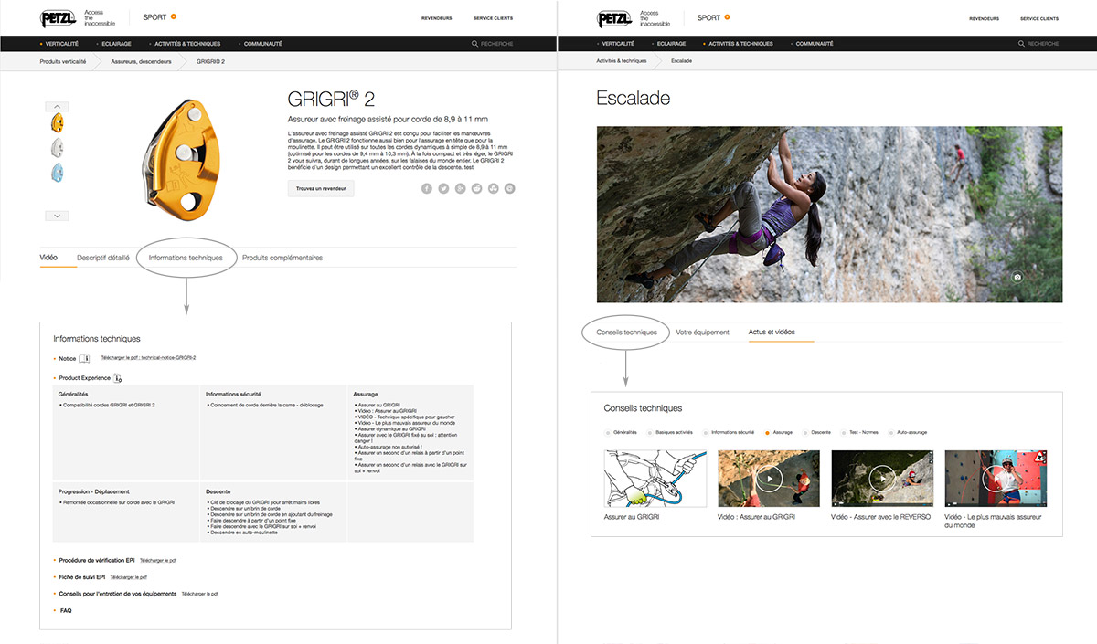Select the gray GRIGRI thumbnail

pos(57,147)
